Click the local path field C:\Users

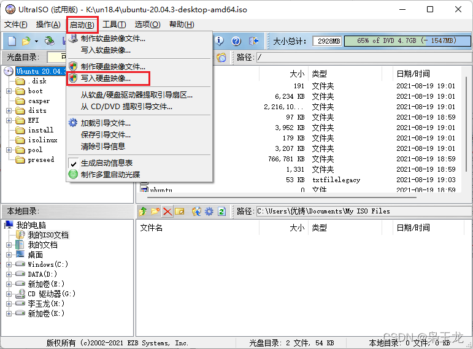pyautogui.click(x=364, y=212)
